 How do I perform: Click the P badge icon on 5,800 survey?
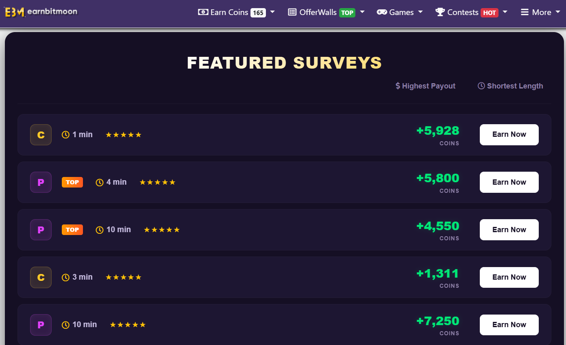coord(41,182)
